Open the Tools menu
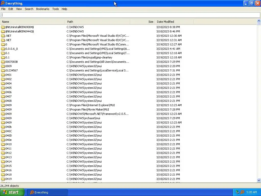Screen dimensions: 261x196 [x=55, y=9]
